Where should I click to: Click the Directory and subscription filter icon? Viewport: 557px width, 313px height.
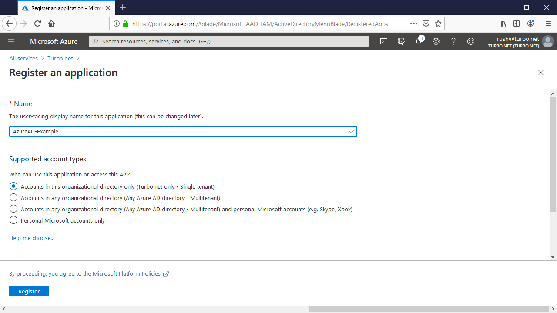401,41
